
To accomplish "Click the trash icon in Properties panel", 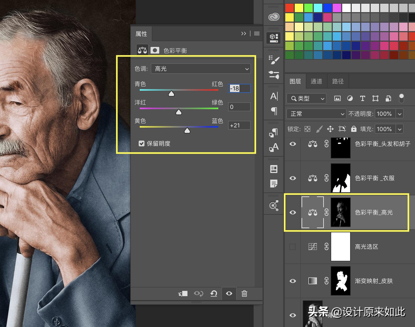I will [x=244, y=294].
